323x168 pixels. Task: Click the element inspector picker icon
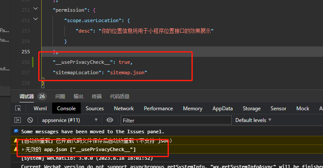tap(18, 109)
